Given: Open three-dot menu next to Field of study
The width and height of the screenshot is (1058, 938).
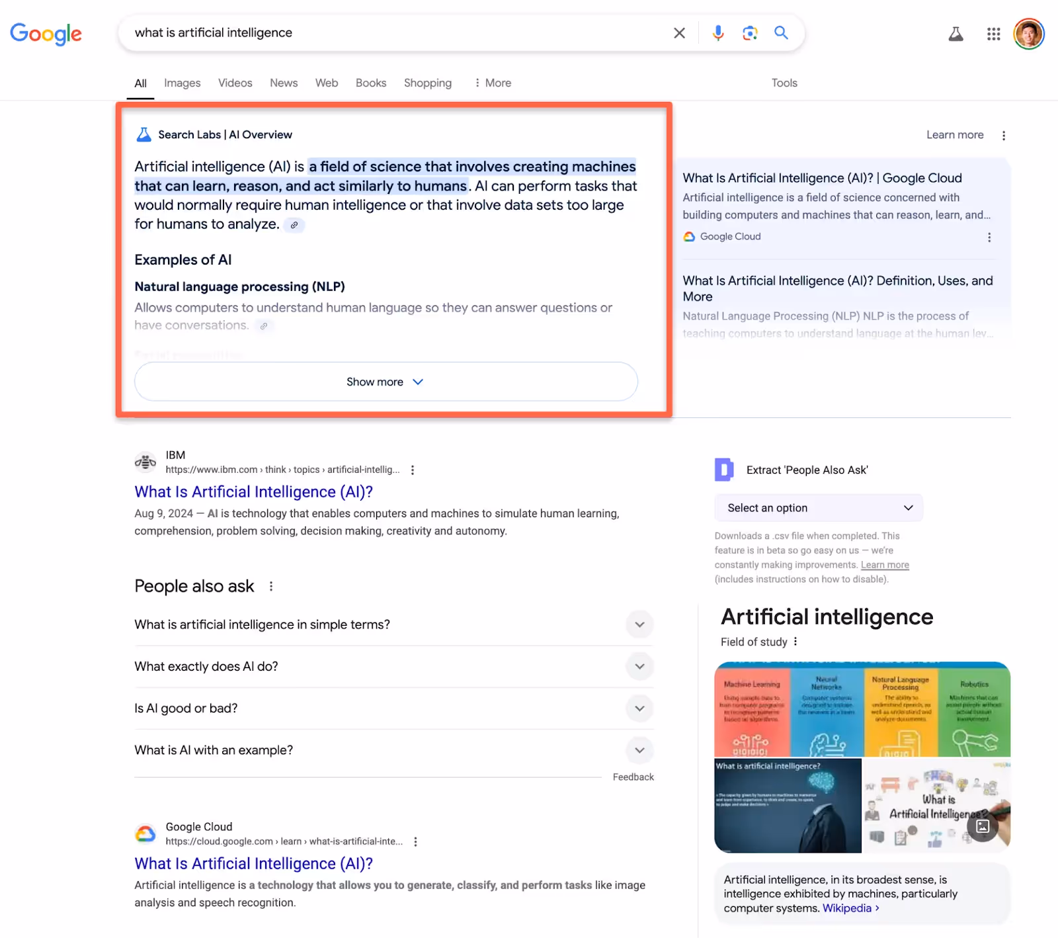Looking at the screenshot, I should pyautogui.click(x=795, y=642).
